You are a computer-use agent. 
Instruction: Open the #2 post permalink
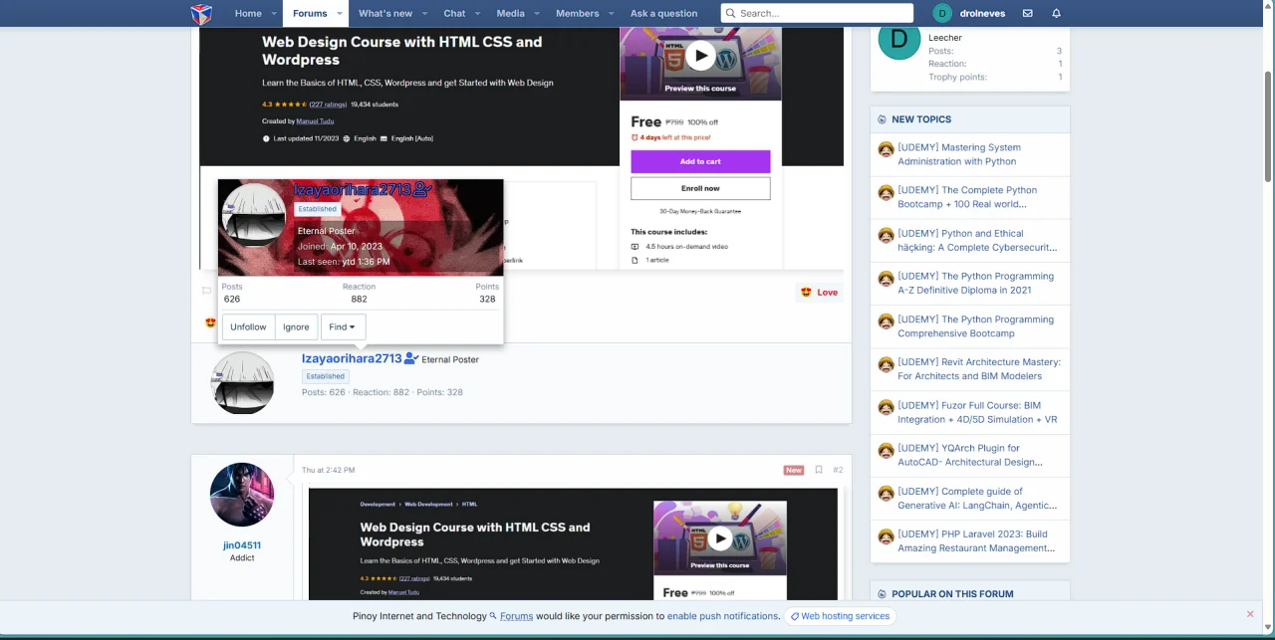(x=838, y=470)
